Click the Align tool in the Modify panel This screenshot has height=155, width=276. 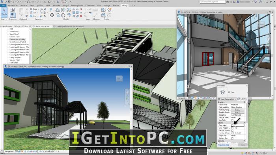tap(52, 10)
